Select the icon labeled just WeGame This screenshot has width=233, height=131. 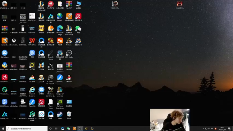click(x=69, y=42)
